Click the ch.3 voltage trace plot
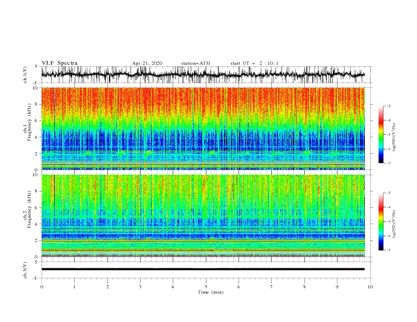The width and height of the screenshot is (417, 322). (x=206, y=270)
